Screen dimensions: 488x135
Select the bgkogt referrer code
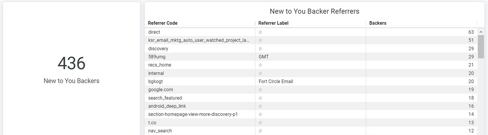(156, 82)
